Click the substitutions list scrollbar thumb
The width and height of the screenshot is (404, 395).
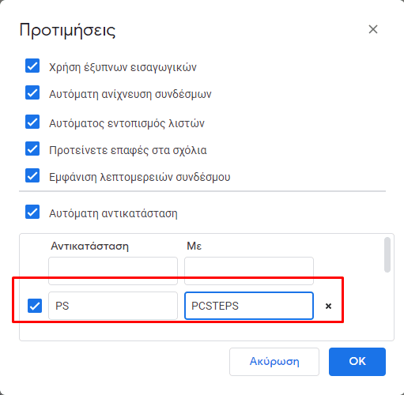click(x=387, y=254)
